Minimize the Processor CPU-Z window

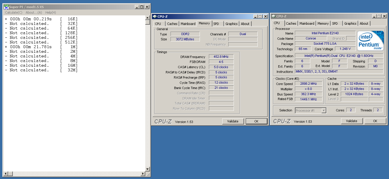click(374, 16)
